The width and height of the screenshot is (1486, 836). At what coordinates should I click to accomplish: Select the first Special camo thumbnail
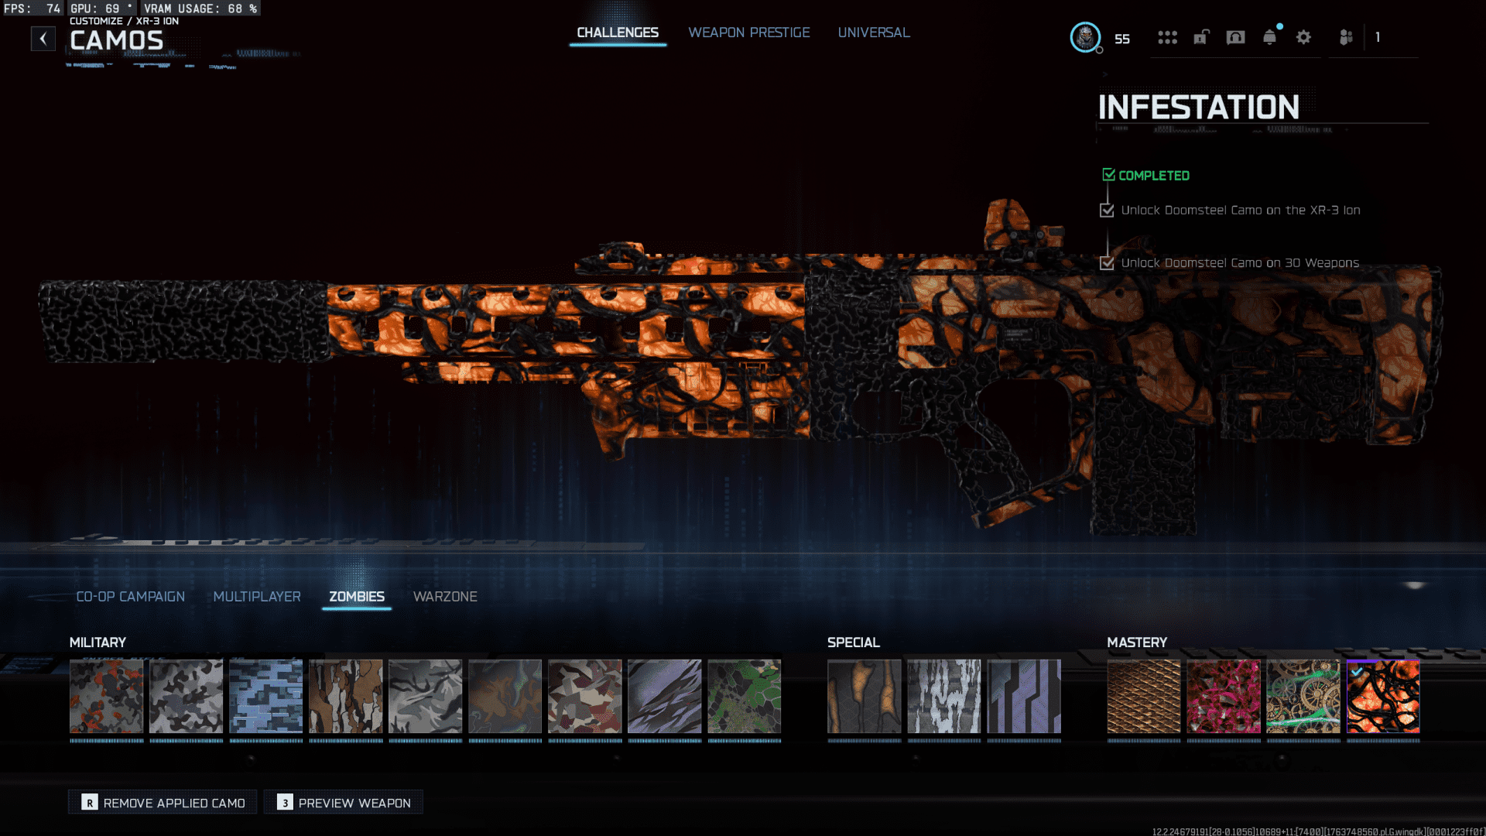click(864, 696)
